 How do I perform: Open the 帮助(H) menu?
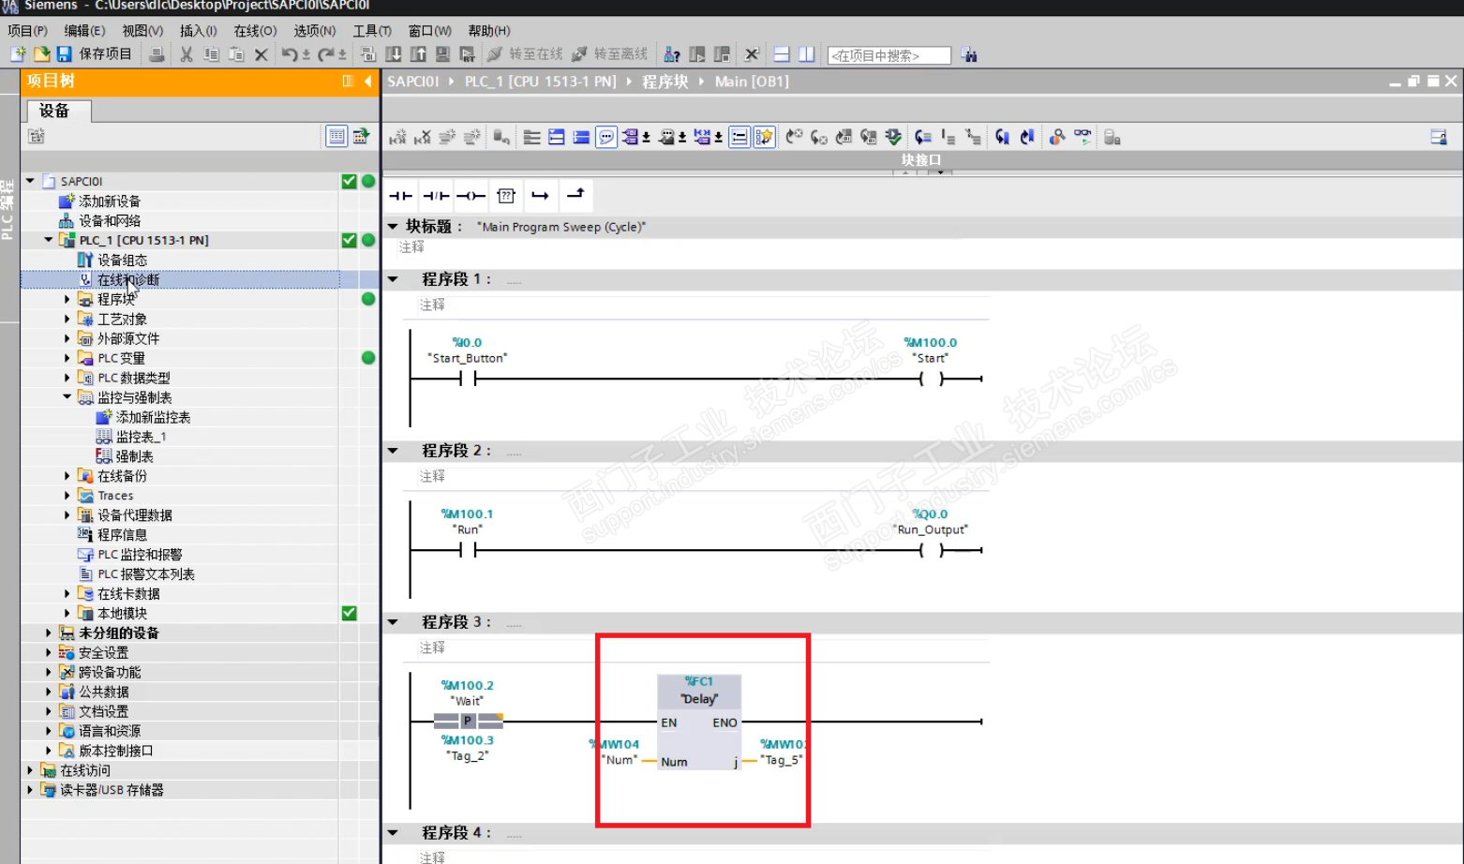488,31
